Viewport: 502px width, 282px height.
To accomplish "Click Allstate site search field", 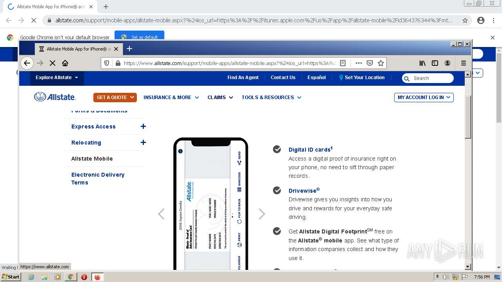I will pyautogui.click(x=428, y=78).
